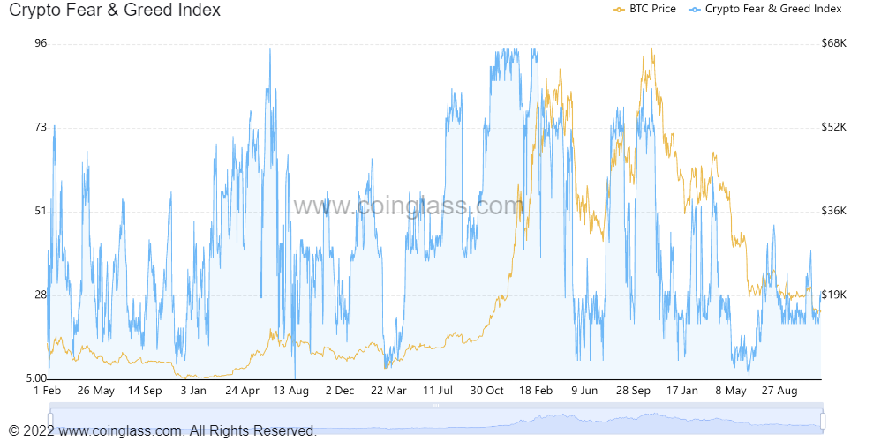Click the 27 Aug date axis label
The image size is (881, 441).
point(779,391)
